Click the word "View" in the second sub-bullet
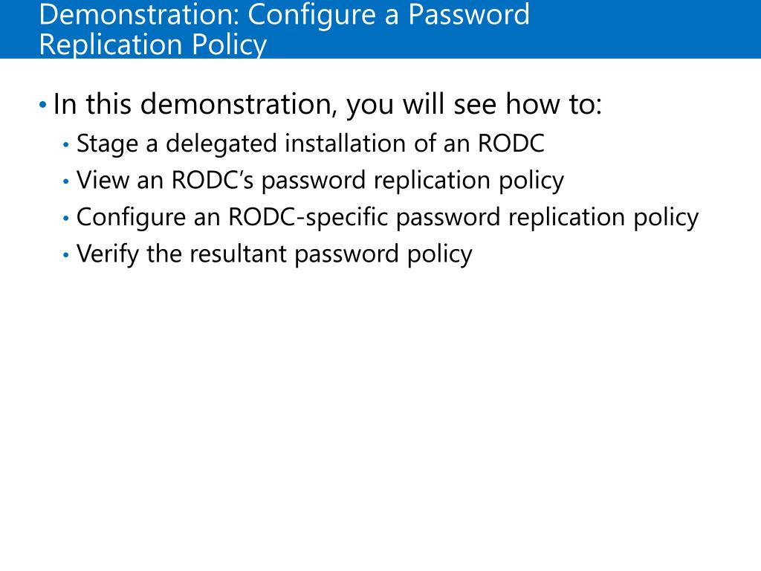Viewport: 761px width, 571px height. 103,180
